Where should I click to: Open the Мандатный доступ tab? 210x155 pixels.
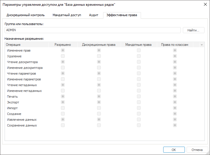click(x=67, y=15)
